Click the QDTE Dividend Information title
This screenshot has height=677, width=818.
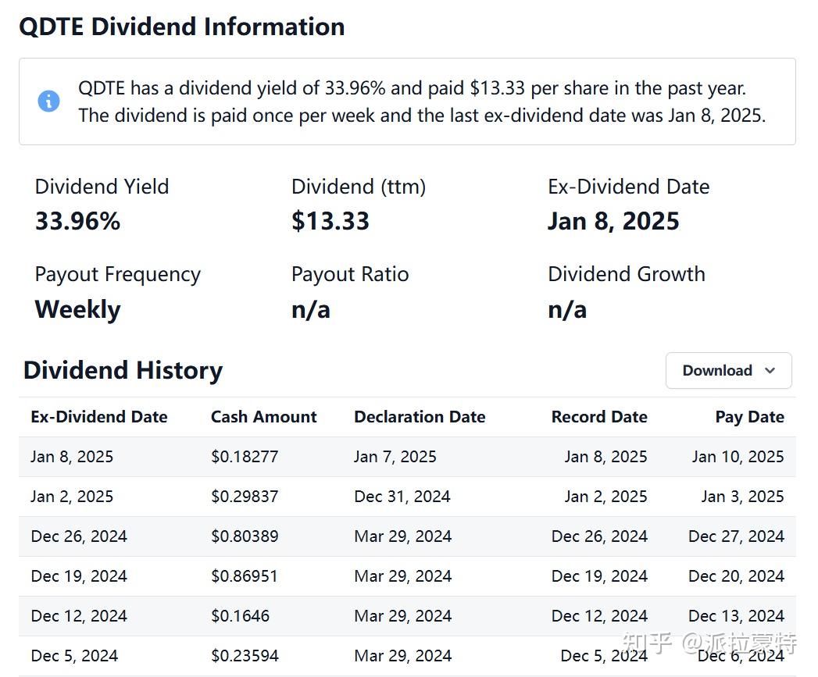pyautogui.click(x=181, y=27)
